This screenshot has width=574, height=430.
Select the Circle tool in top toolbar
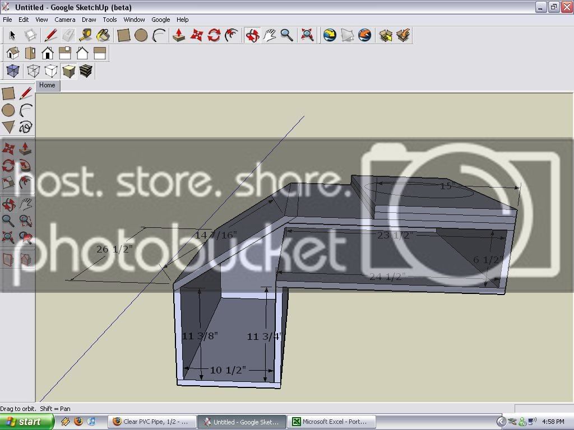(x=141, y=35)
